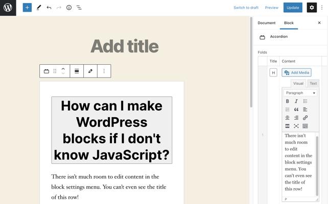
Task: Insert or edit link in the mini editor
Action: 305,118
